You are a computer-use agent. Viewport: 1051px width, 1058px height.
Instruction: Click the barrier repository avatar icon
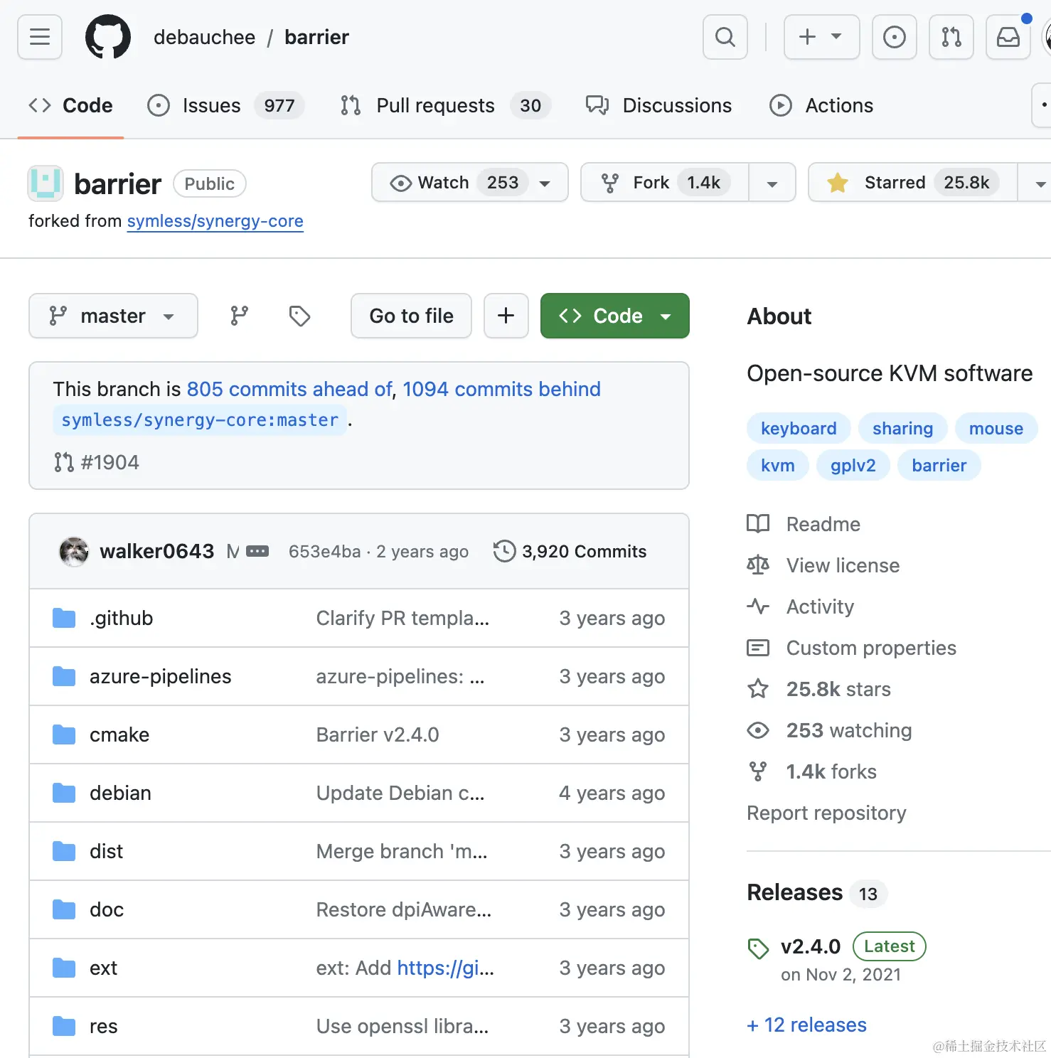[46, 183]
